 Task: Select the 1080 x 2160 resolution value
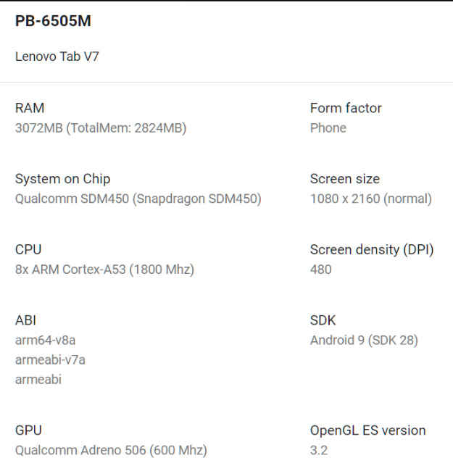coord(371,199)
